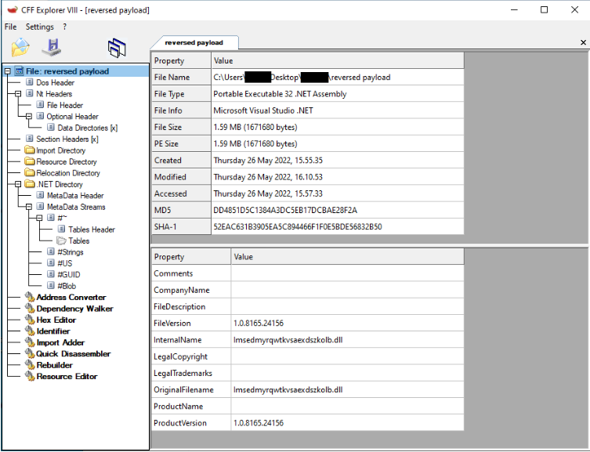Select Nt Headers tree entry
This screenshot has height=452, width=590.
click(54, 94)
